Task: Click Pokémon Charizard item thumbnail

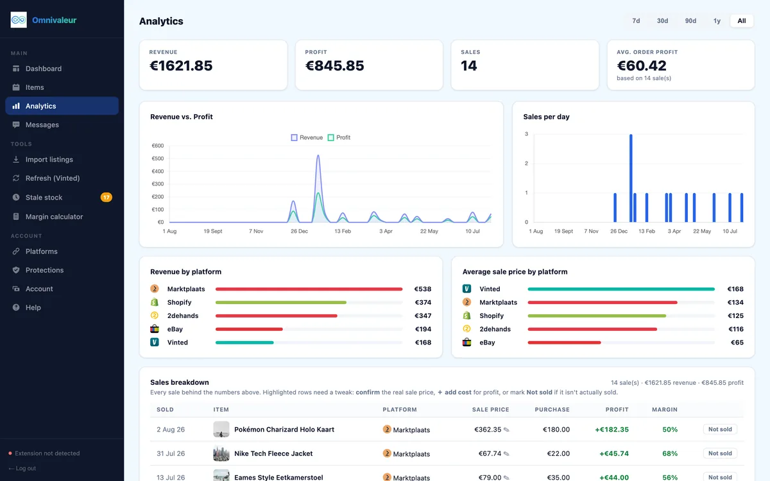Action: coord(221,430)
